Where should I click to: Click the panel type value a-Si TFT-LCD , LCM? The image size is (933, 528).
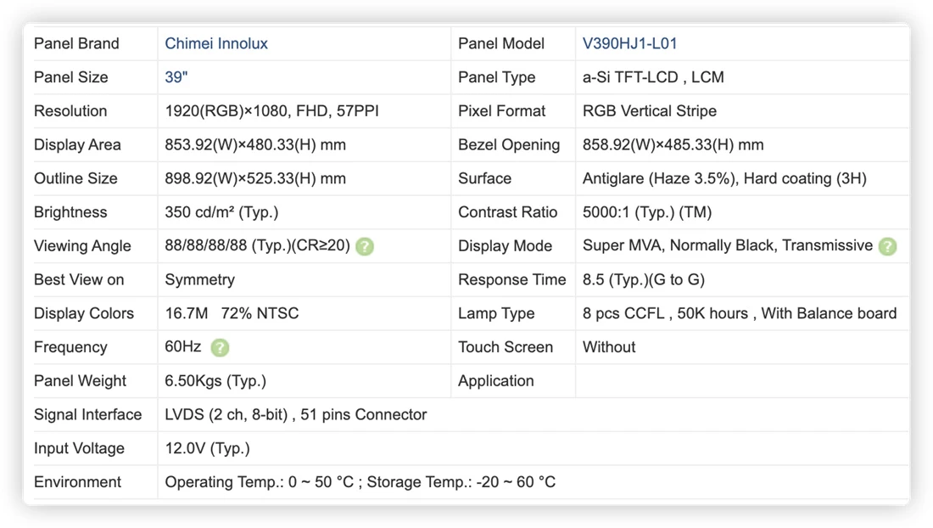tap(653, 77)
